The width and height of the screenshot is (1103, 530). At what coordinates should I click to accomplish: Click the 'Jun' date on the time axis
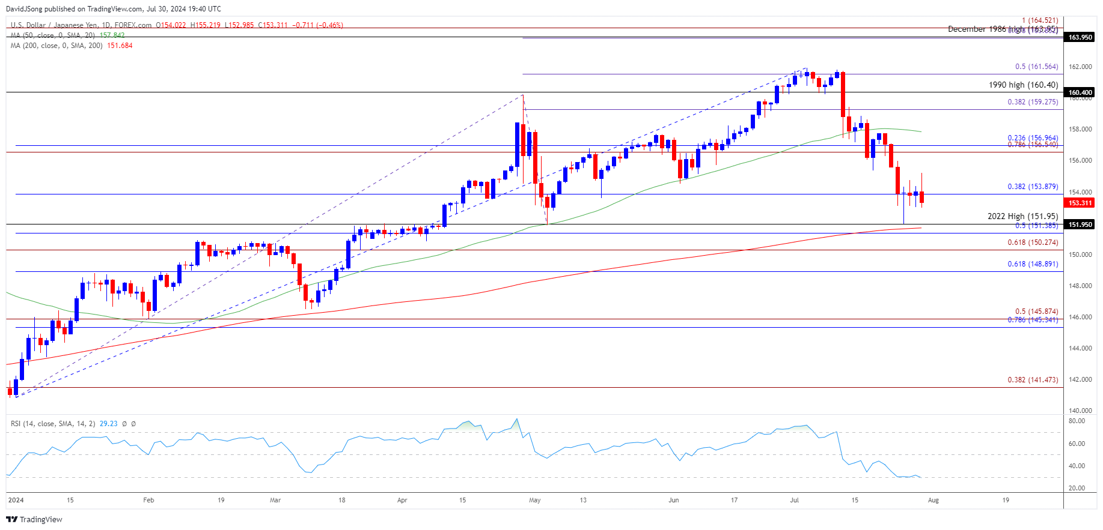pos(673,500)
